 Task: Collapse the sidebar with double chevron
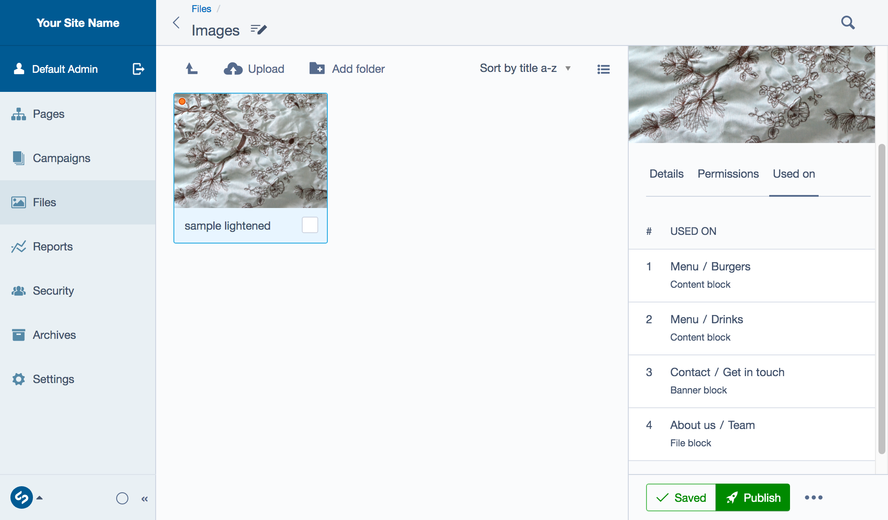[145, 499]
